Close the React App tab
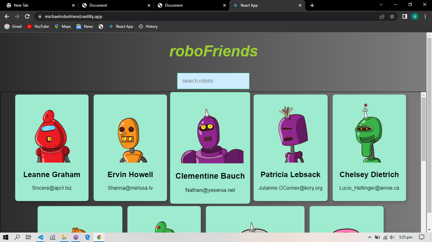This screenshot has height=242, width=432. (300, 5)
